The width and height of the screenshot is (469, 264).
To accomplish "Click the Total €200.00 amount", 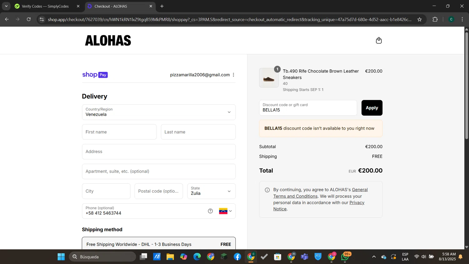I will pyautogui.click(x=370, y=170).
